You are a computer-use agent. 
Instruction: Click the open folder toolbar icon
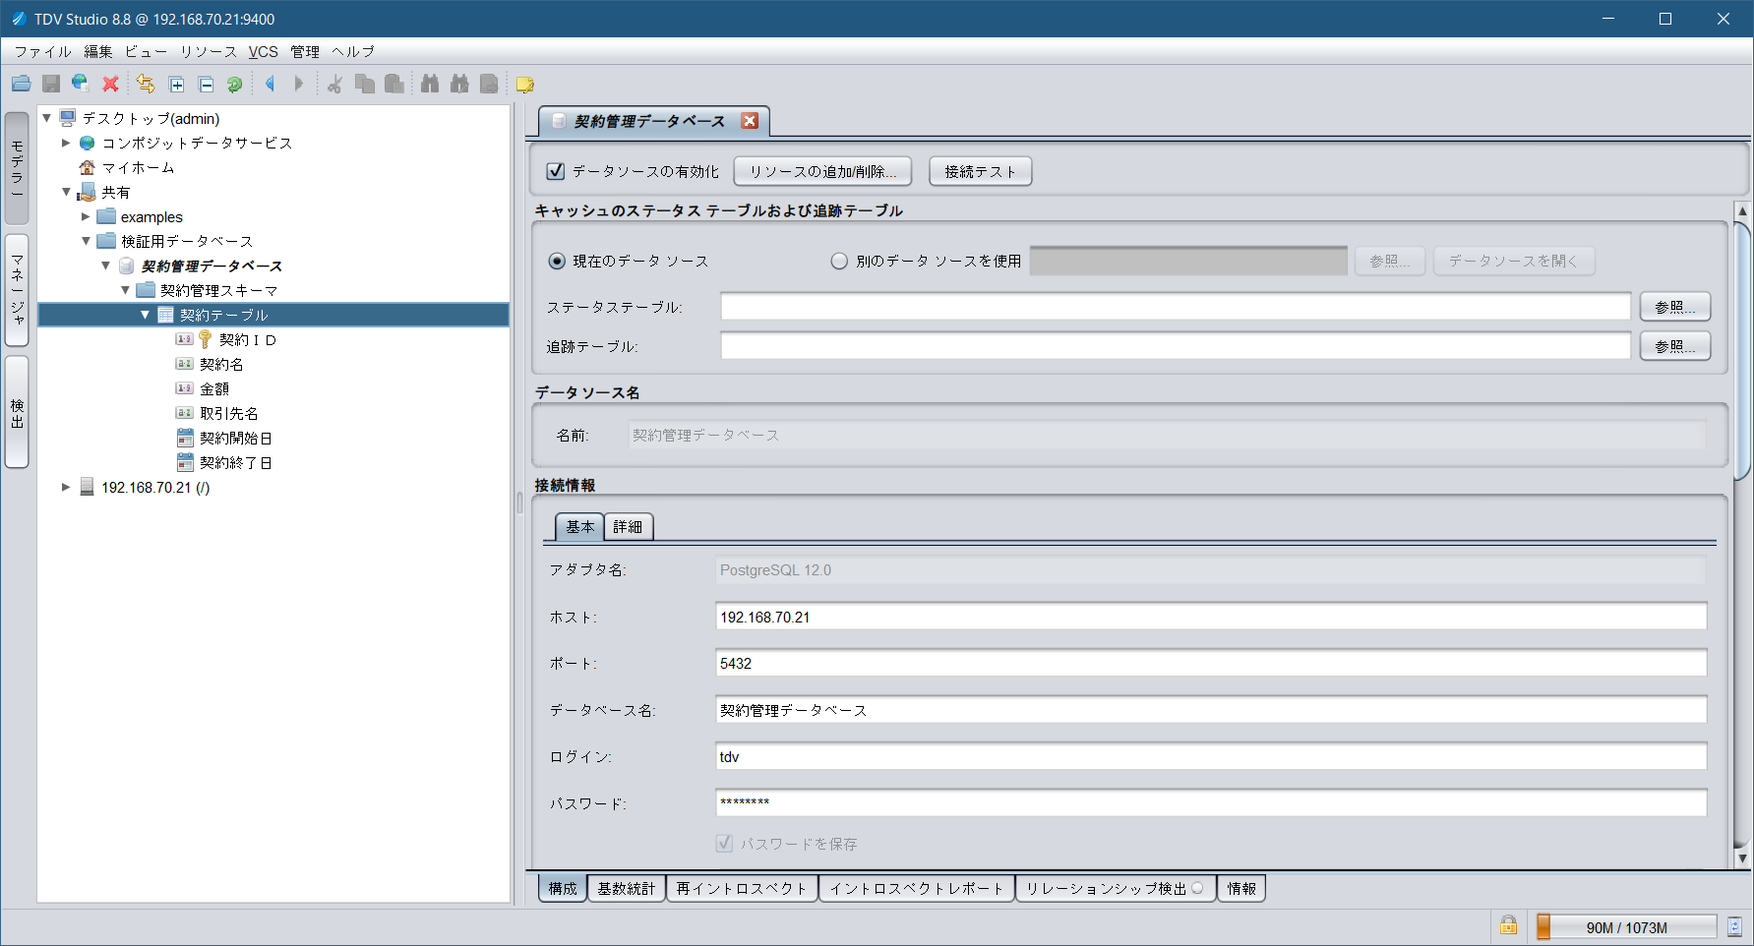(x=22, y=85)
